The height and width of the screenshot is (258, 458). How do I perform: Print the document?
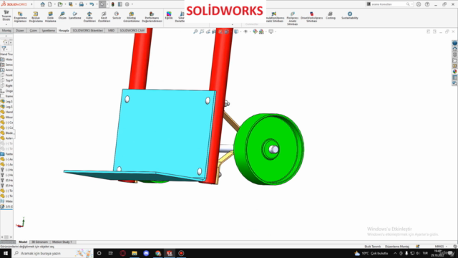[81, 4]
